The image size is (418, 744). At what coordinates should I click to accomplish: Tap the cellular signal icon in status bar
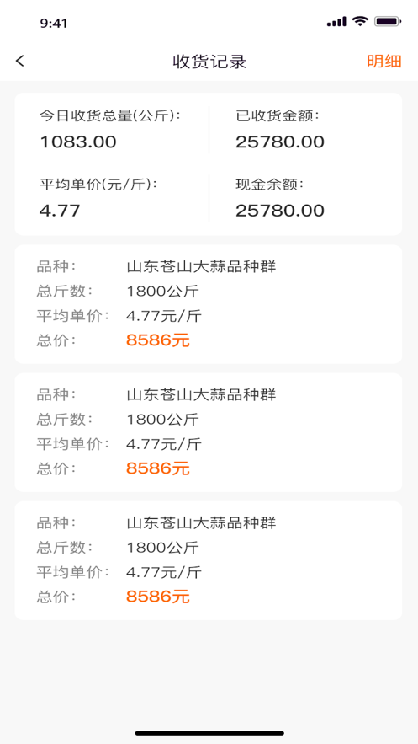[x=336, y=22]
